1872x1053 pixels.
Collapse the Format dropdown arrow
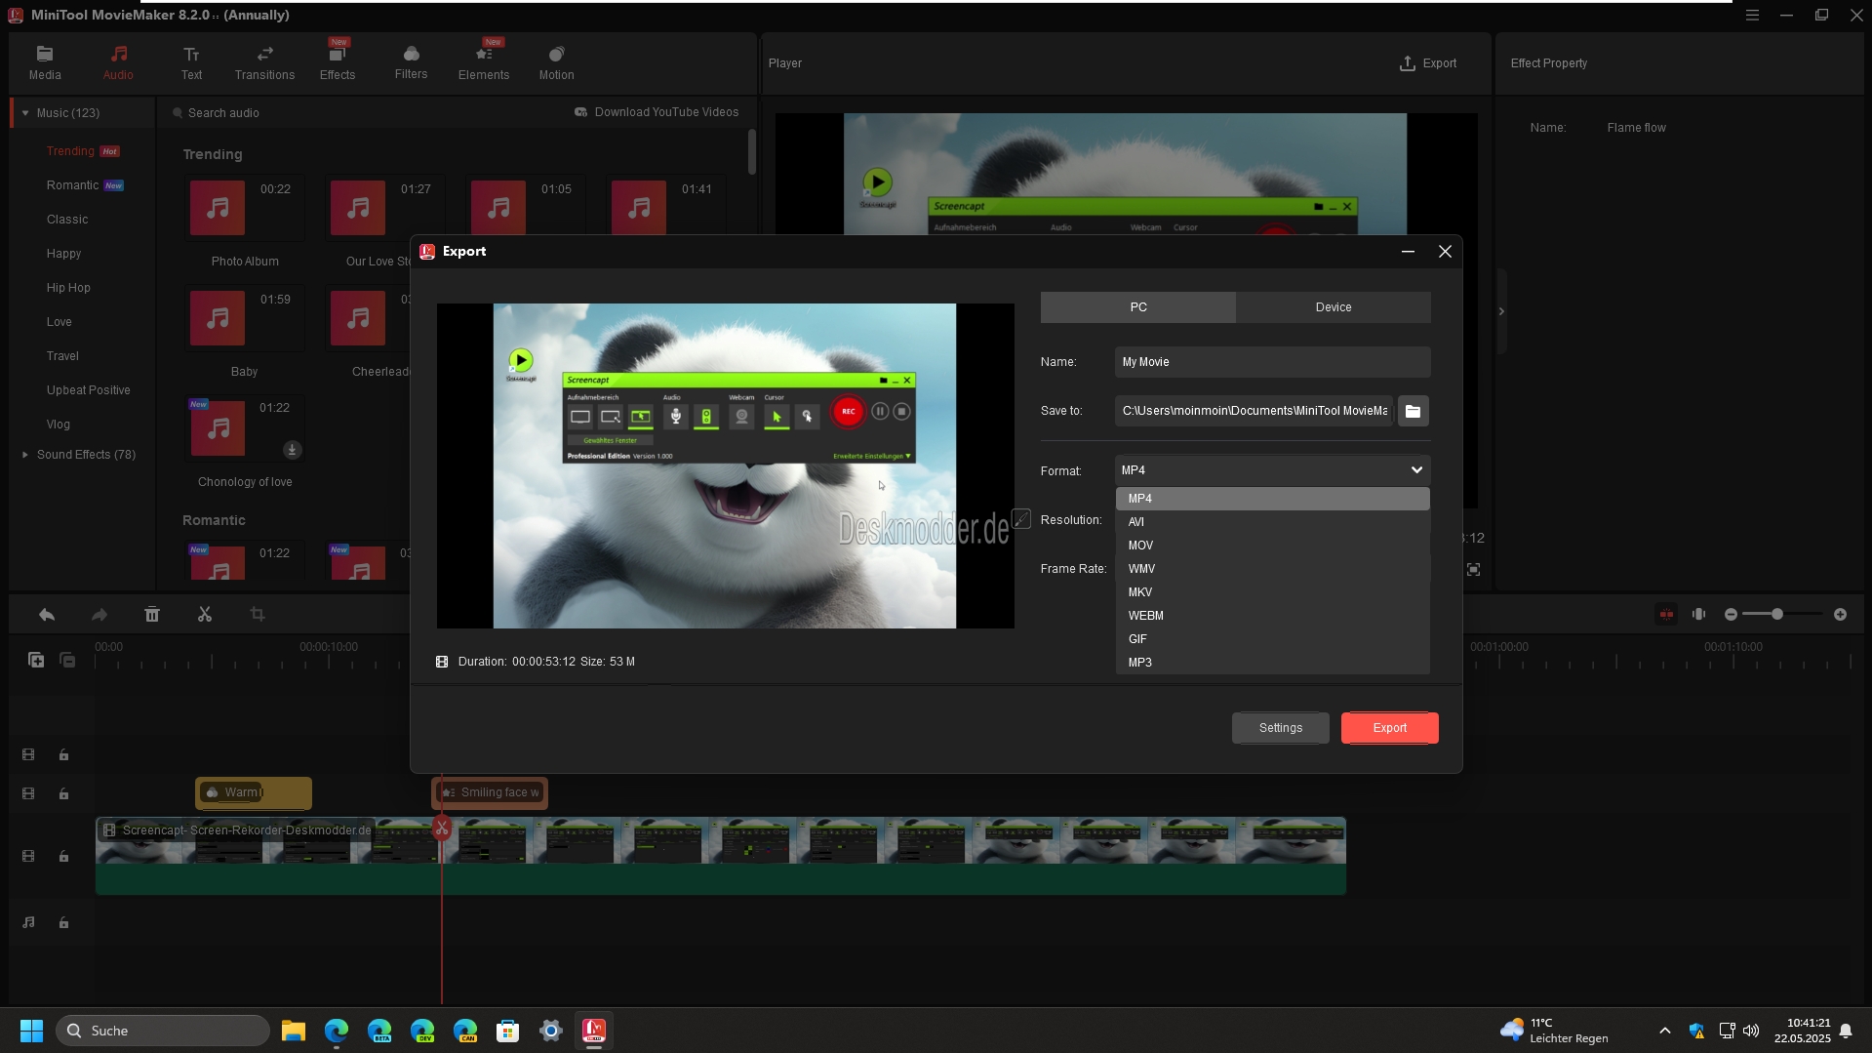pos(1416,470)
